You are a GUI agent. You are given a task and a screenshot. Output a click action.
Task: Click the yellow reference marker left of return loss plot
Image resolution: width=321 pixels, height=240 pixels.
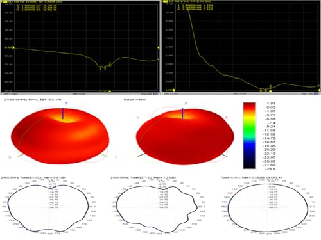click(x=13, y=47)
